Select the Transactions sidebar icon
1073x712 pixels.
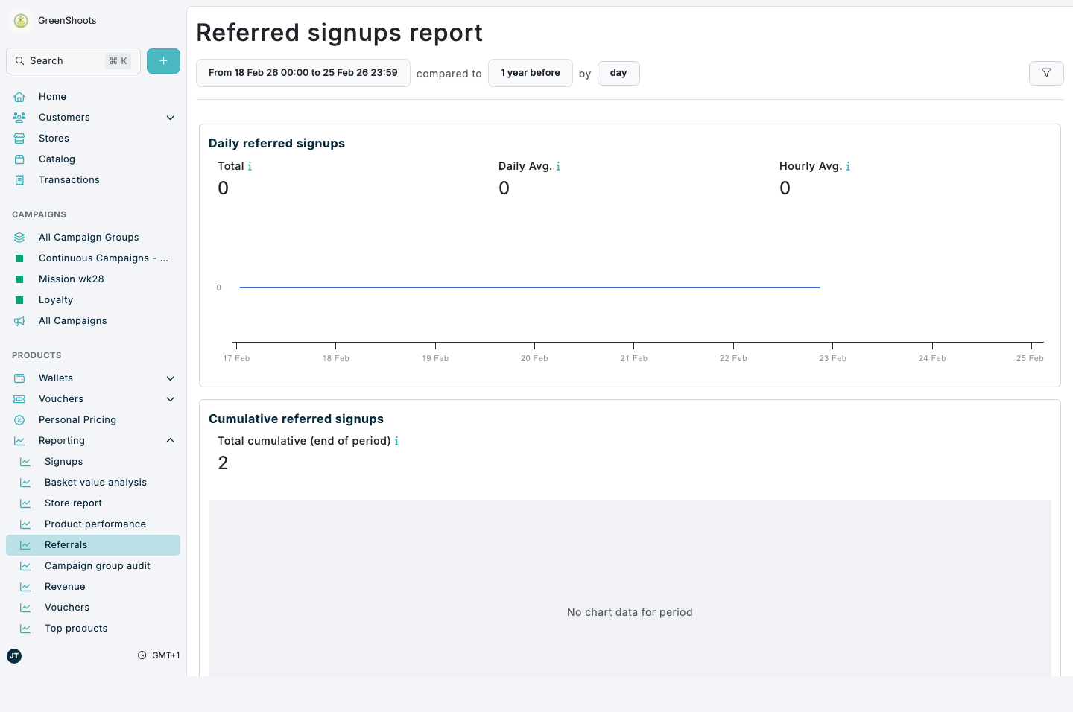pos(19,179)
